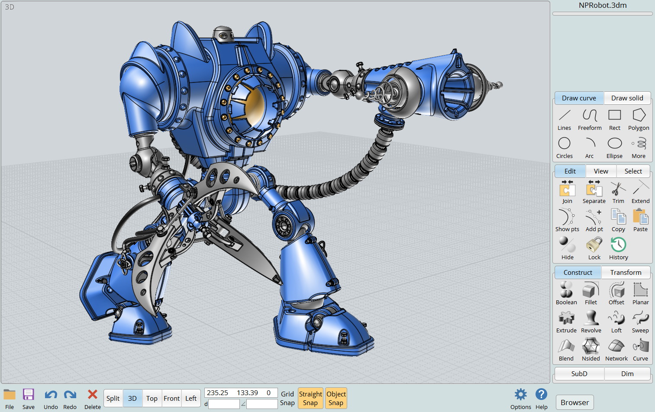Select the Polygon drawing tool
Viewport: 655px width, 412px height.
[x=639, y=119]
